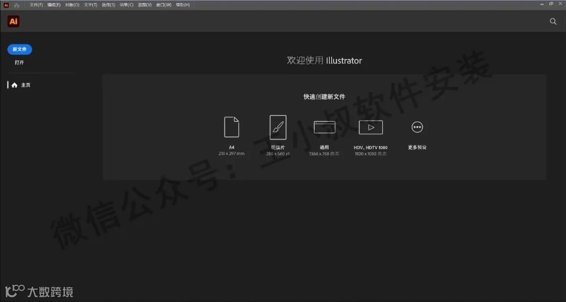Click the 1366 x 768 像素 size text

(324, 153)
